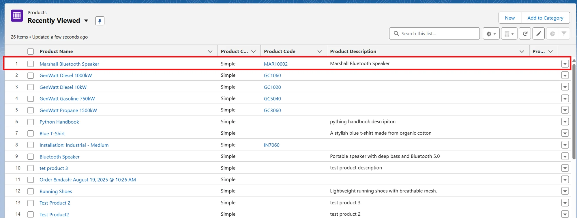Open the Blue T-Shirt product link

52,134
